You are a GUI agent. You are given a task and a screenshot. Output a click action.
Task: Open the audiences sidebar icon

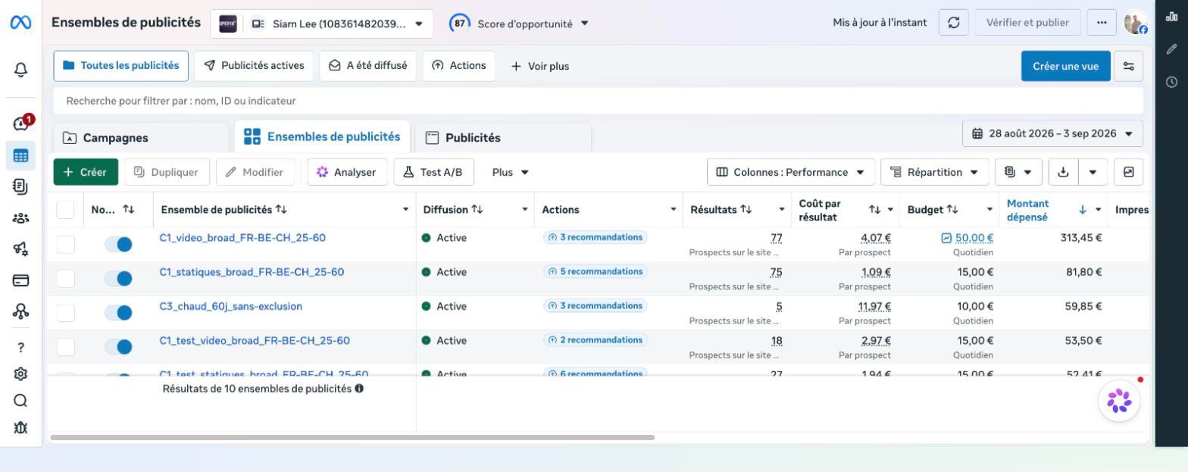(x=20, y=218)
